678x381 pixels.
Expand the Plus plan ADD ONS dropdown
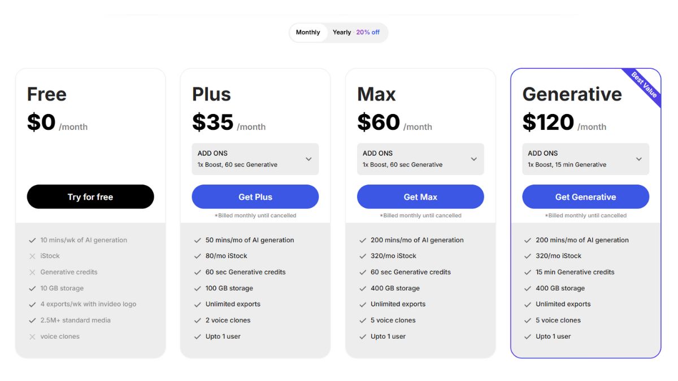coord(255,159)
